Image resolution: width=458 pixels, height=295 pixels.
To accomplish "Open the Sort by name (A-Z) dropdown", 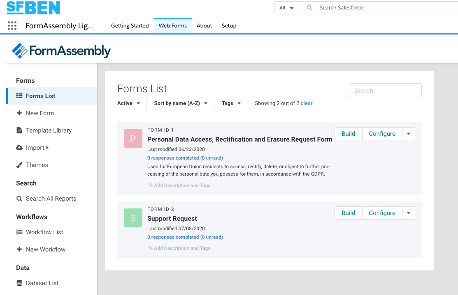I will [181, 103].
